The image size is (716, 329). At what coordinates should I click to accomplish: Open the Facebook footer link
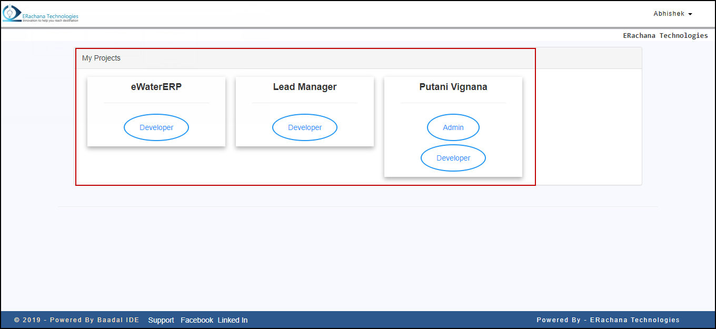click(x=197, y=320)
